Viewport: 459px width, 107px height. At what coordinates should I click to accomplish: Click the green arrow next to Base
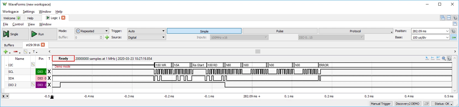point(453,37)
